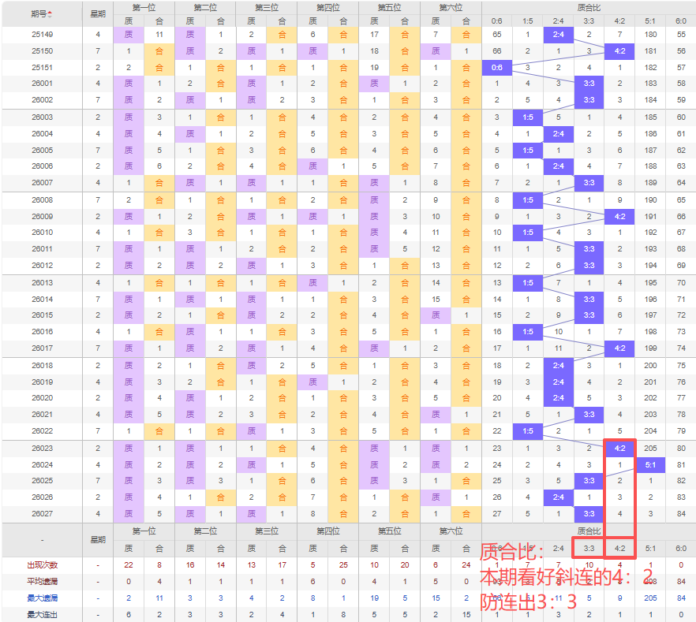Select period number 25149
Screen dimensions: 696x622
pyautogui.click(x=42, y=35)
